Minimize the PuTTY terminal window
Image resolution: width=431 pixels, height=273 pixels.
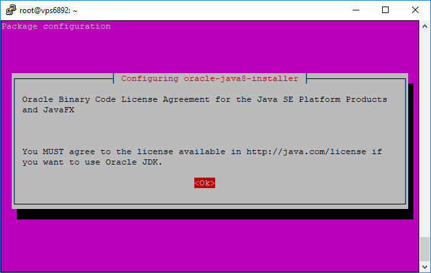click(355, 10)
